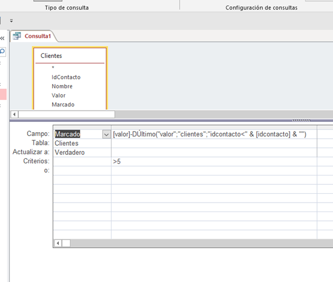Open the Quick Access Toolbar customize arrow

tap(11, 20)
